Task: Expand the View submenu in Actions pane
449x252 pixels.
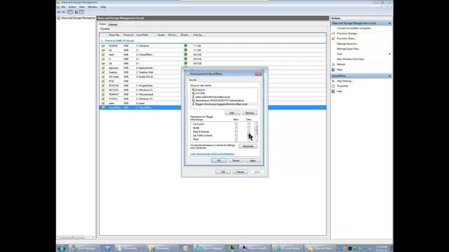Action: coord(389,54)
